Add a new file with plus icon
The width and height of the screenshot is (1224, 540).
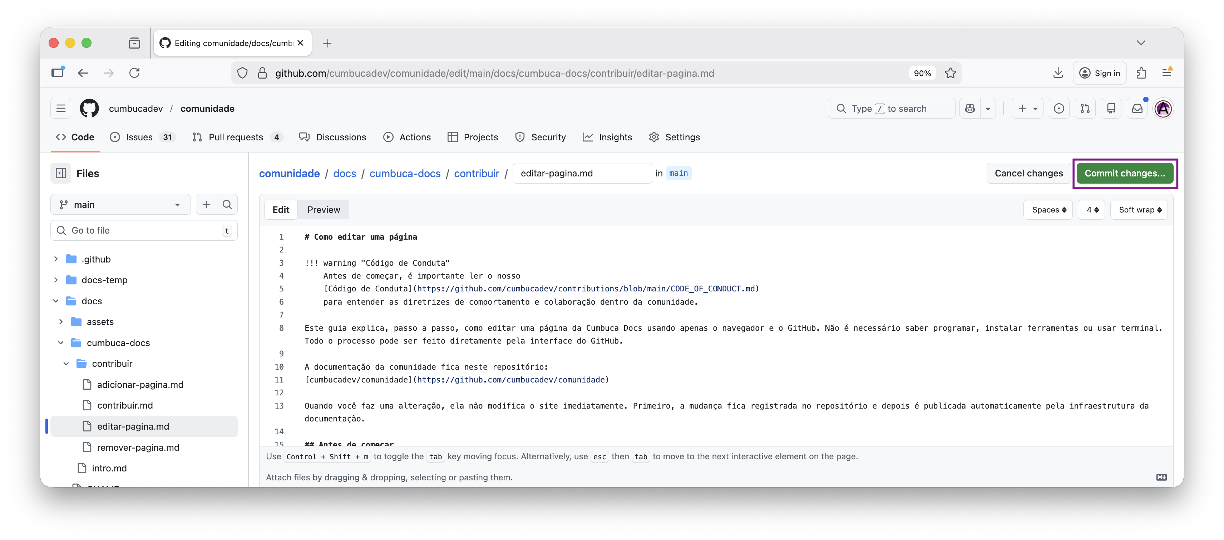[206, 204]
